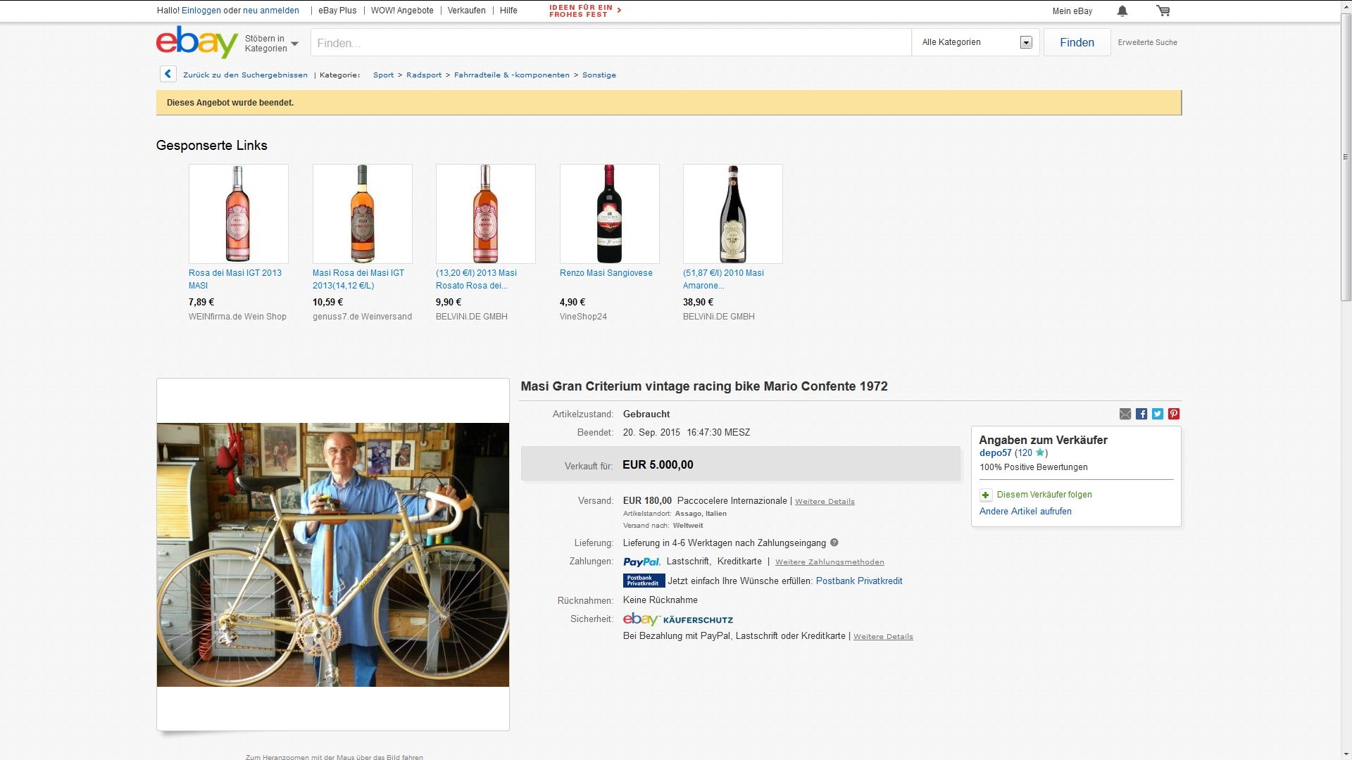Click the delivery info question mark icon
The width and height of the screenshot is (1352, 760).
tap(834, 543)
